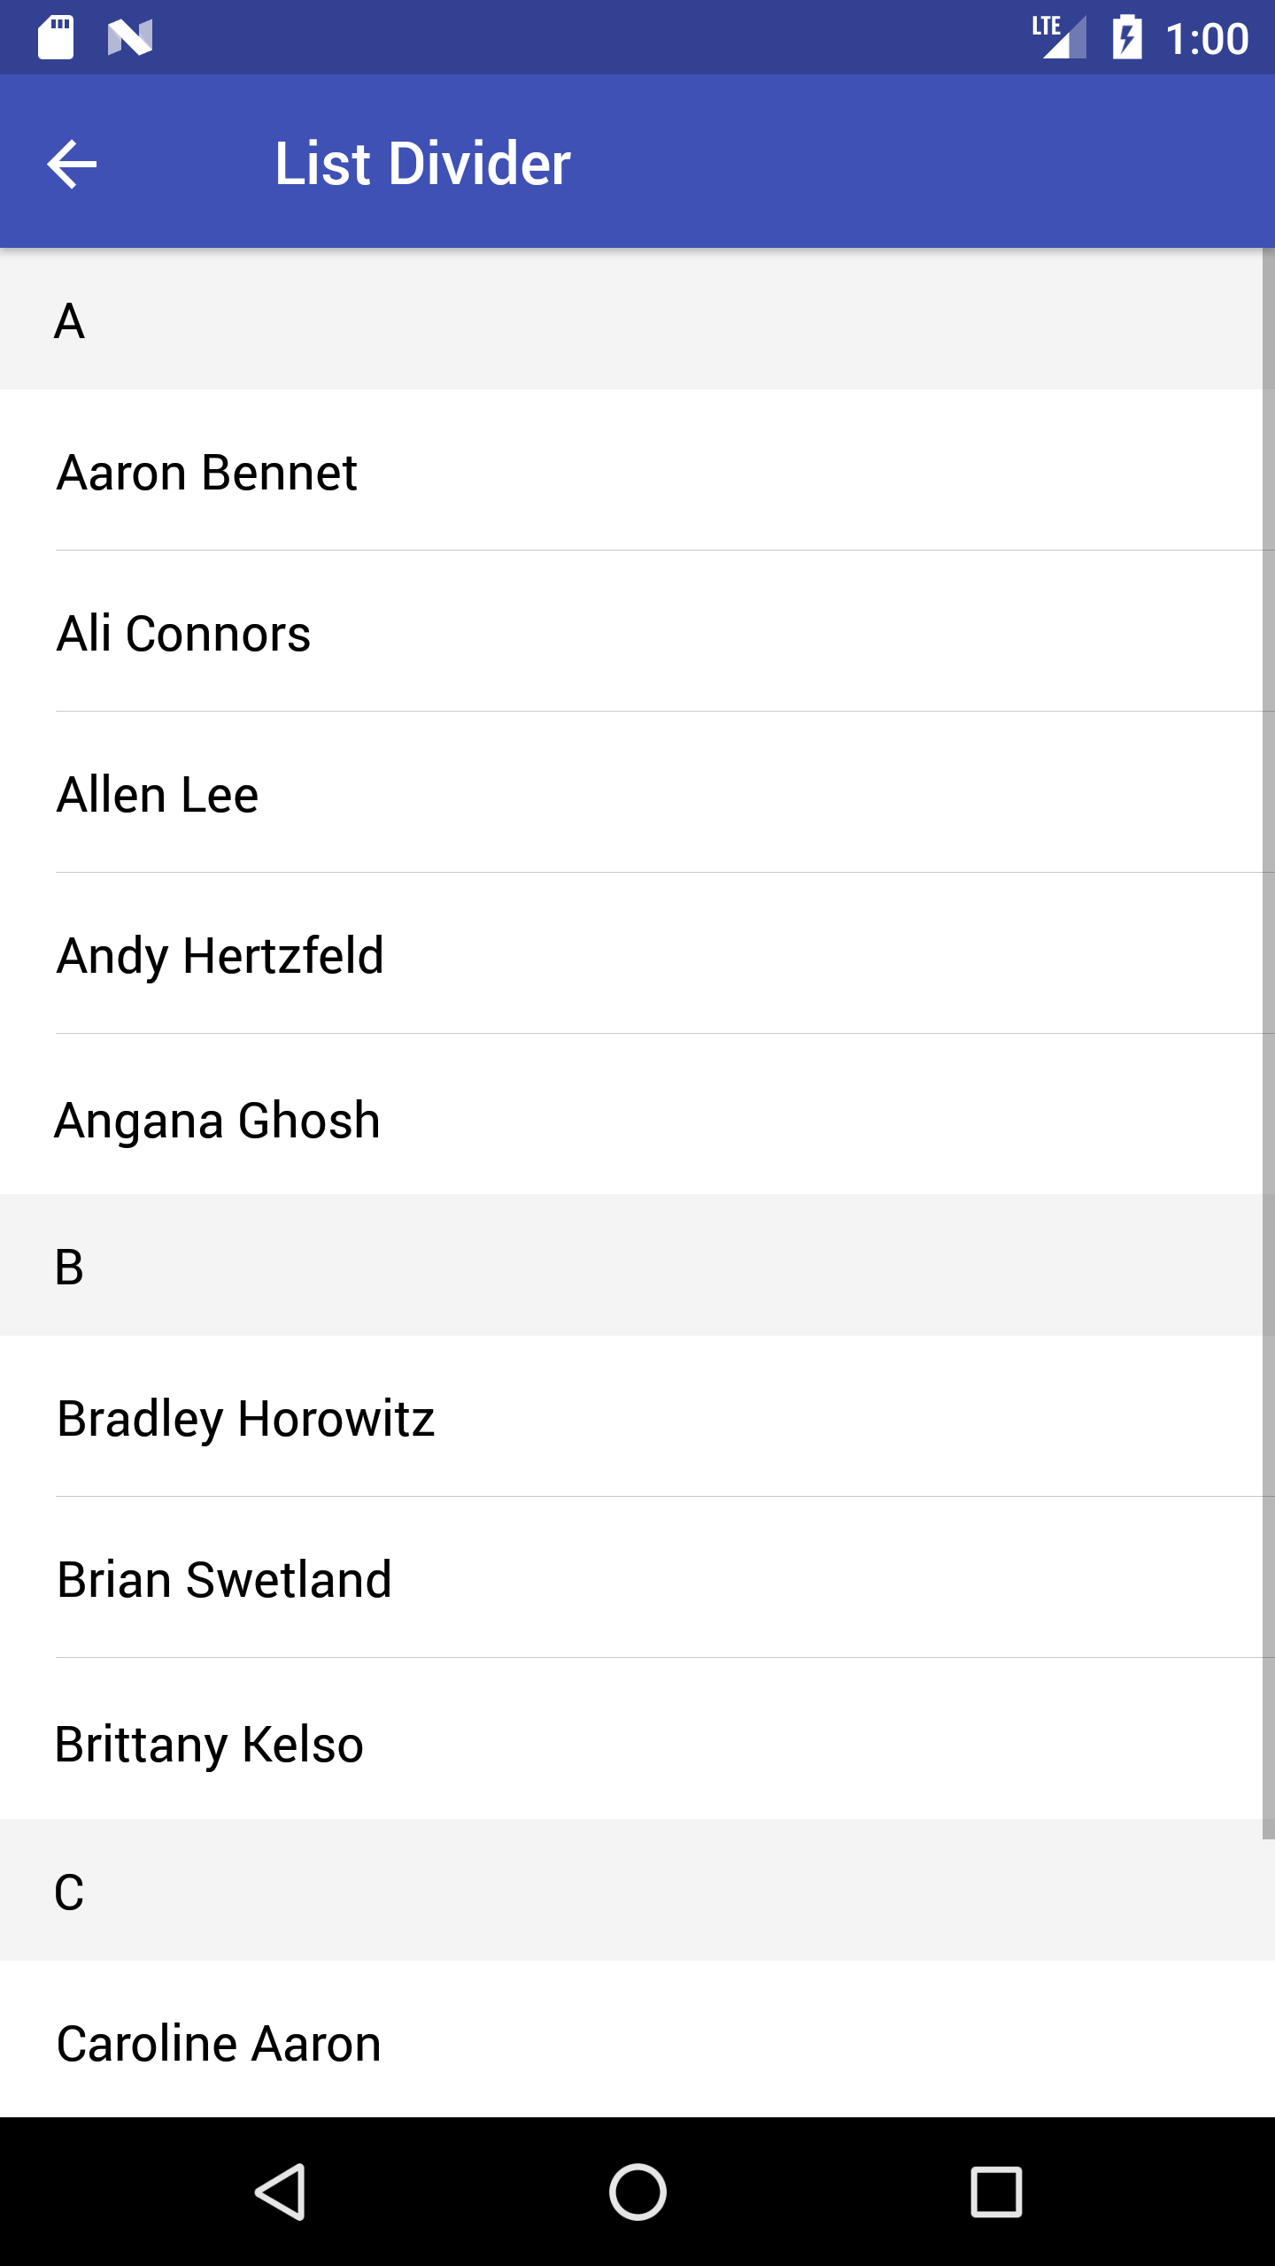Tap the LTE signal indicator

[x=1060, y=37]
